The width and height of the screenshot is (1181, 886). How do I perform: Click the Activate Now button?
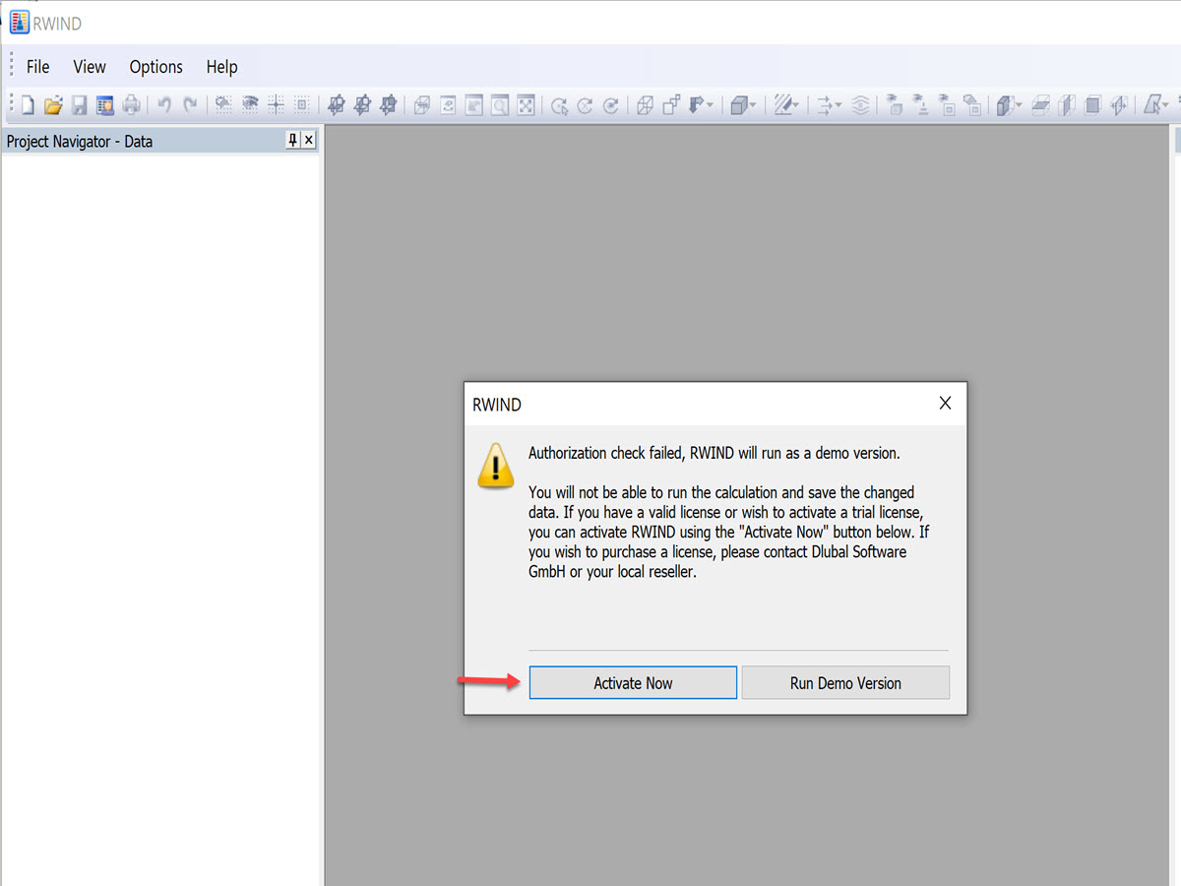point(633,683)
